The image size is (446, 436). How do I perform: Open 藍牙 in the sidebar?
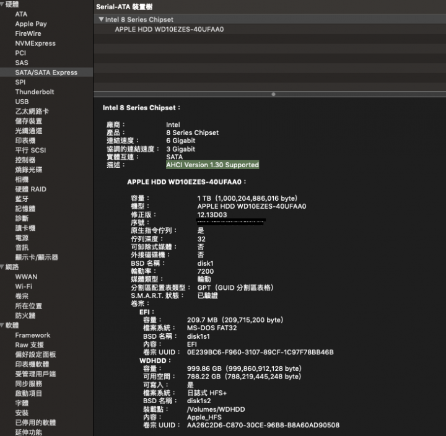point(22,199)
